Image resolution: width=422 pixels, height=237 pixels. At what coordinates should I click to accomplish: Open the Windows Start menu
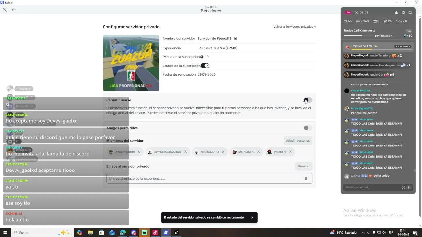(5, 233)
